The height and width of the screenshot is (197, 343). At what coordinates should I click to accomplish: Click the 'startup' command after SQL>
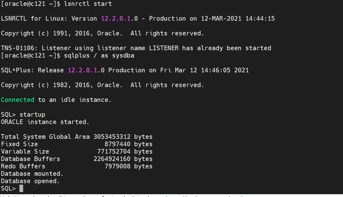pos(32,115)
